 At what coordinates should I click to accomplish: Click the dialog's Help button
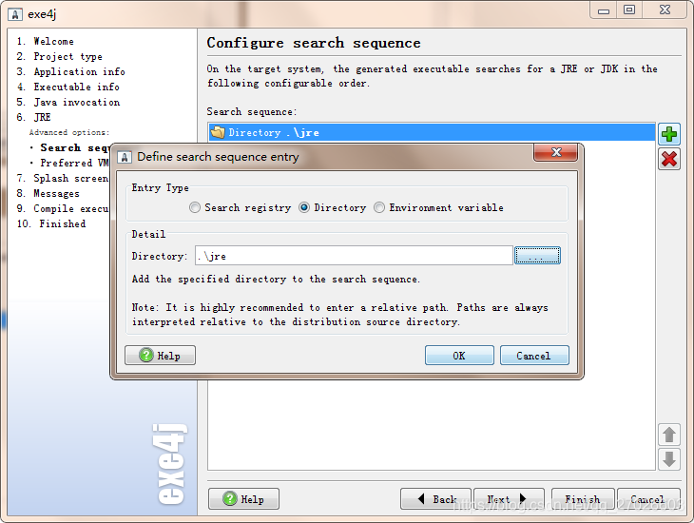pyautogui.click(x=160, y=356)
